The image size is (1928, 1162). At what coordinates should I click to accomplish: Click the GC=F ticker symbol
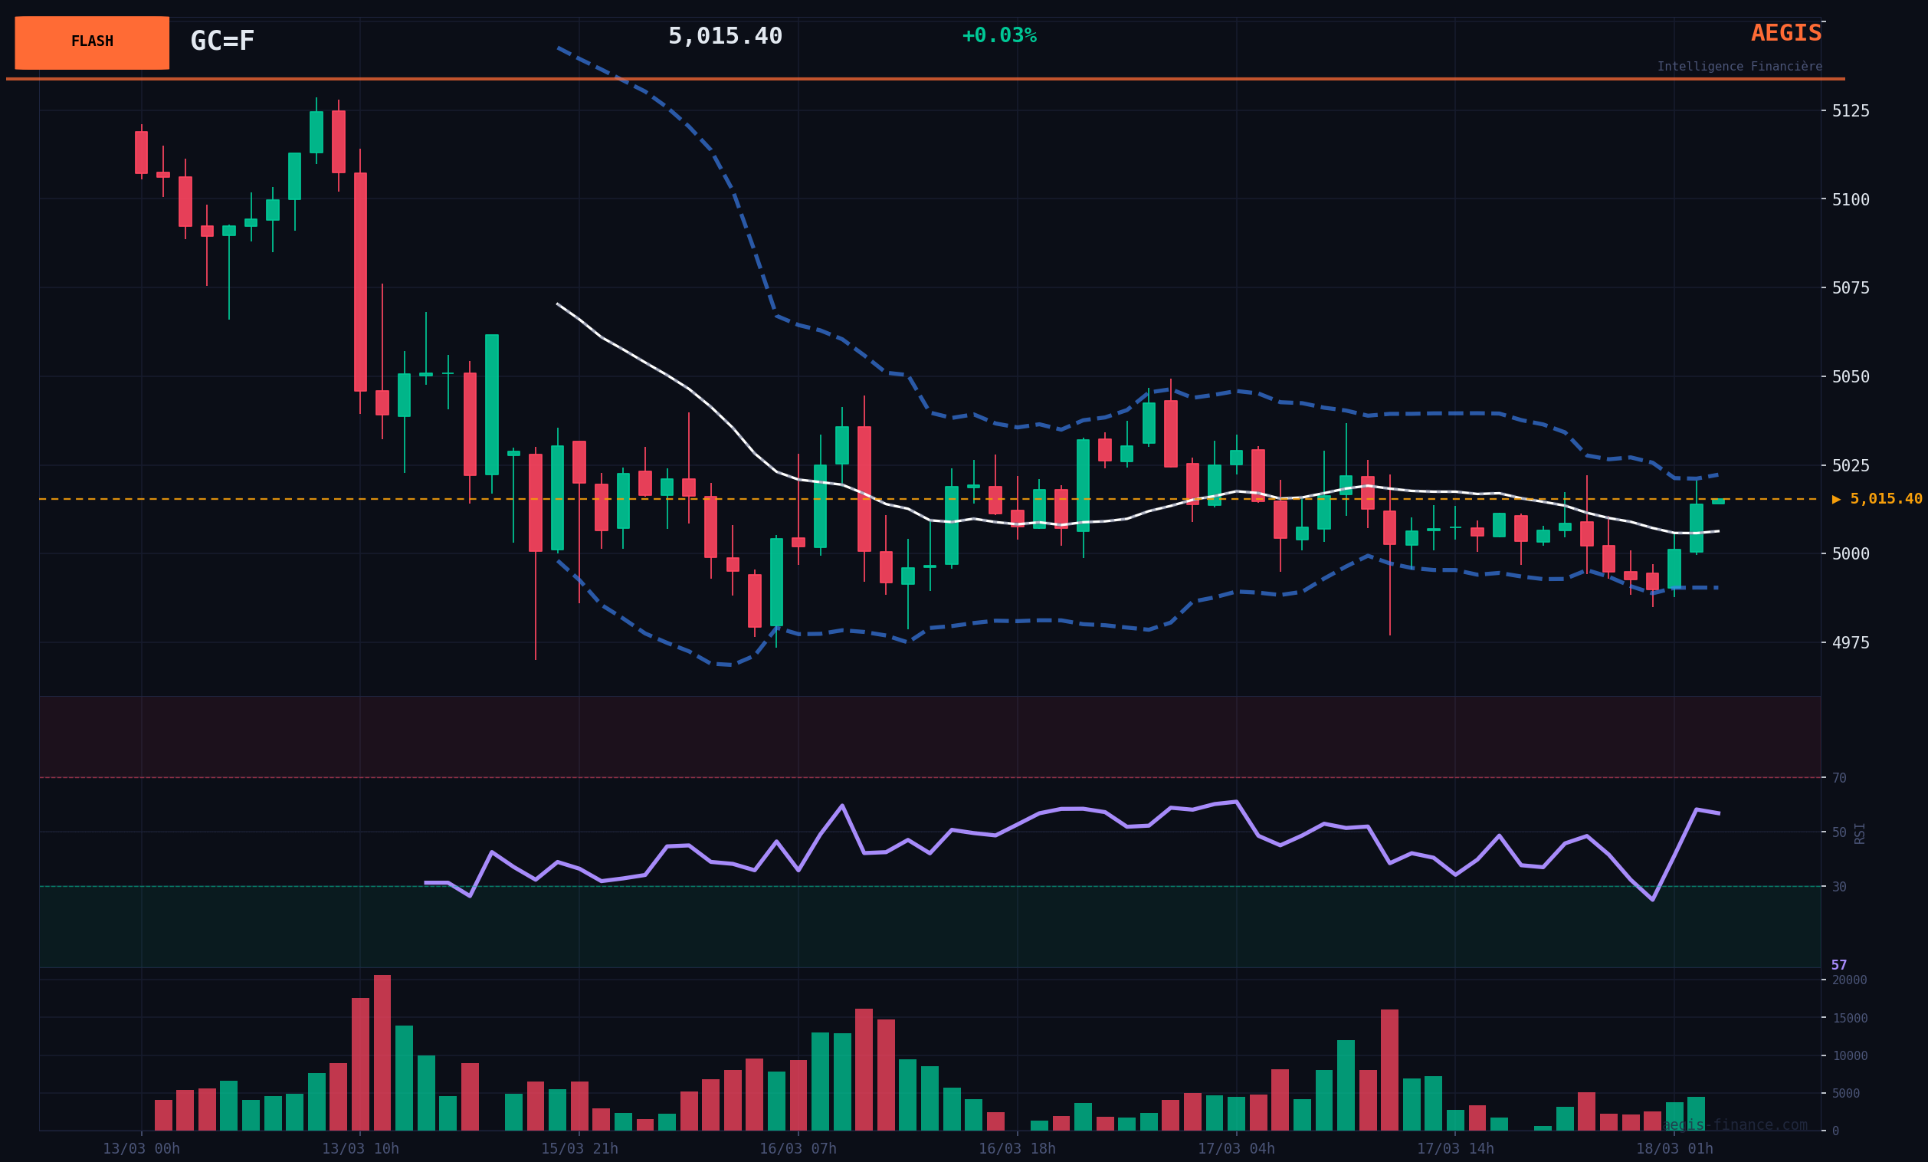(x=222, y=41)
